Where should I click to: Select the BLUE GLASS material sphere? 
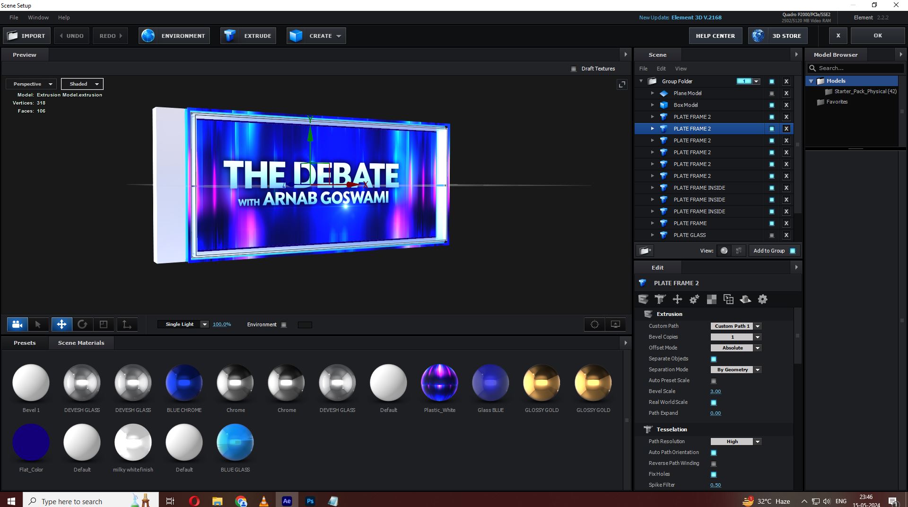(x=235, y=442)
